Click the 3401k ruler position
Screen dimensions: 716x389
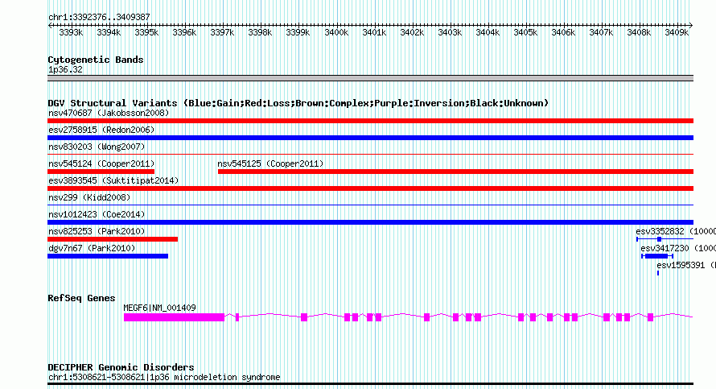[374, 32]
